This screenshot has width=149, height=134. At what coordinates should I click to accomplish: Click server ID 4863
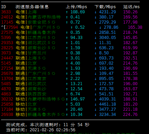6,94
